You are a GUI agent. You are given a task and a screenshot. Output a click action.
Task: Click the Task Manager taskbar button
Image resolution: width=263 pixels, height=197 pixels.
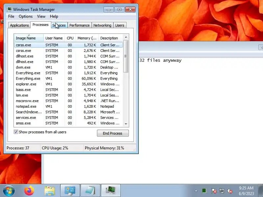(111, 191)
